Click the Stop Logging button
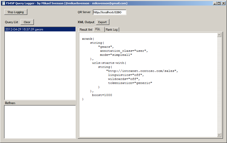The width and height of the screenshot is (227, 143). 16,12
